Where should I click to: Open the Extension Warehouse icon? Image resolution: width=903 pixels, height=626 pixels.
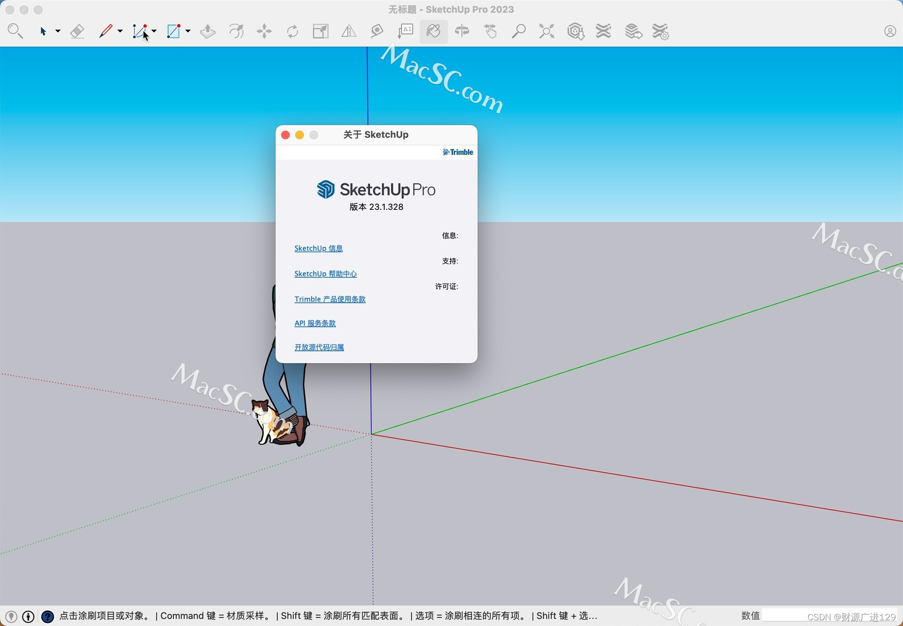pos(603,32)
